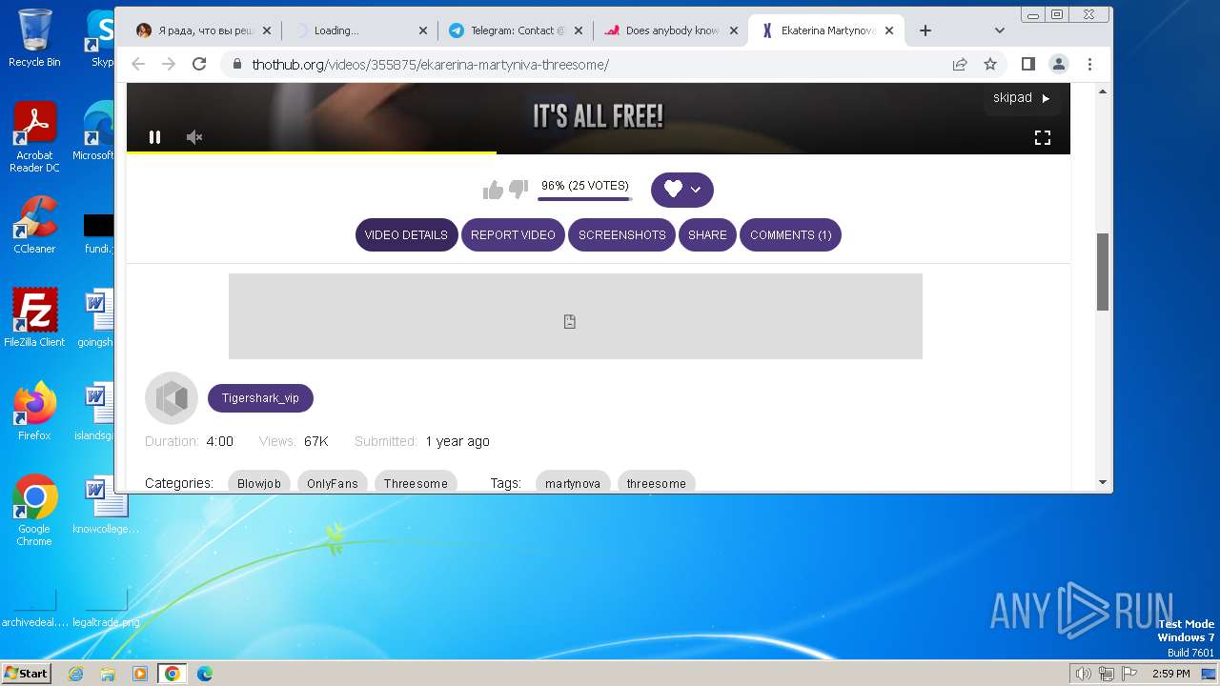Open the favorites heart dropdown

click(682, 190)
